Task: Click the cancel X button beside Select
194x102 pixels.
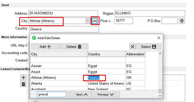Action: click(x=132, y=47)
